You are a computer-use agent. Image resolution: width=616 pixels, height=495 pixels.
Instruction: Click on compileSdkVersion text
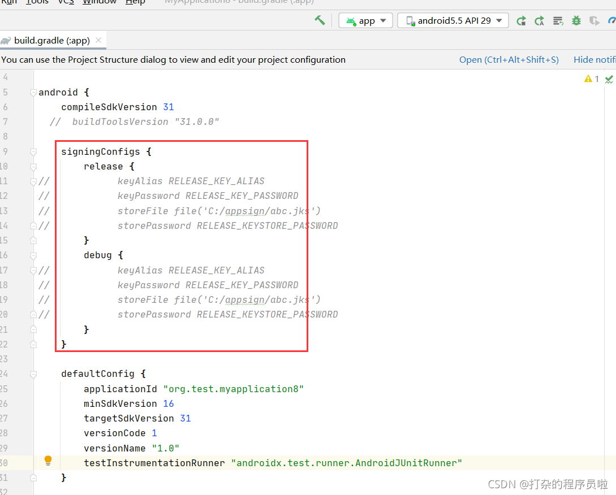(109, 107)
